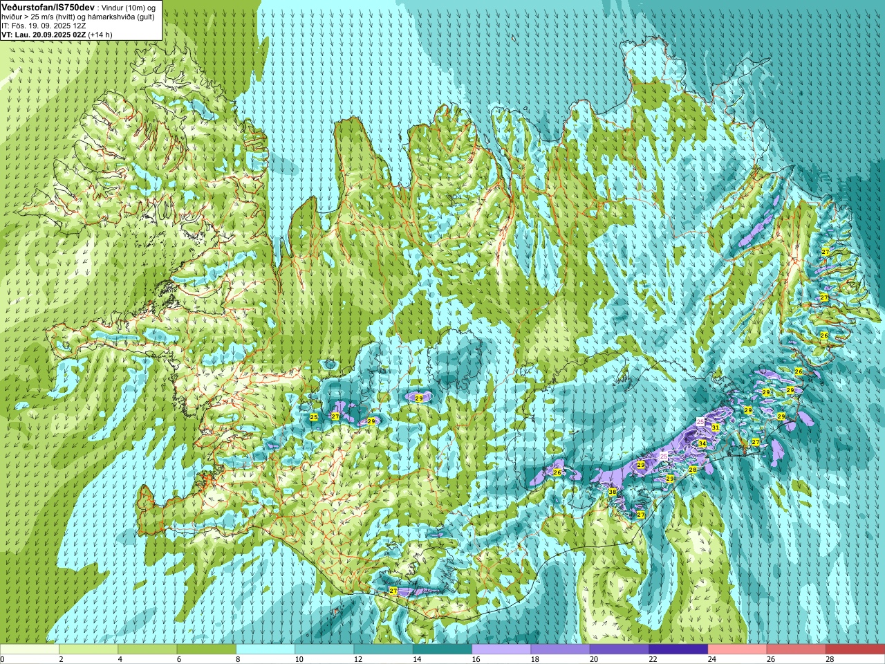This screenshot has width=885, height=664.
Task: Click the scale tick label 10
Action: point(299,659)
